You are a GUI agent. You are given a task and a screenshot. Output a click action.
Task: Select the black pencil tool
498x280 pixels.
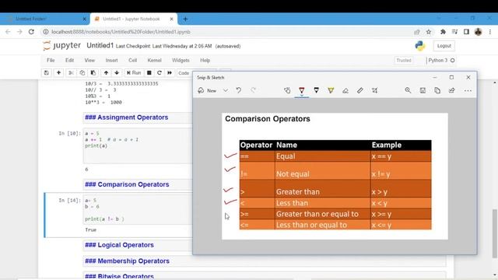click(x=317, y=90)
